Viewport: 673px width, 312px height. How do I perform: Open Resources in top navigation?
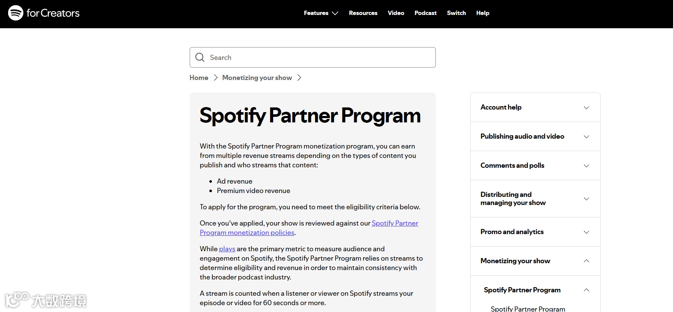[363, 13]
